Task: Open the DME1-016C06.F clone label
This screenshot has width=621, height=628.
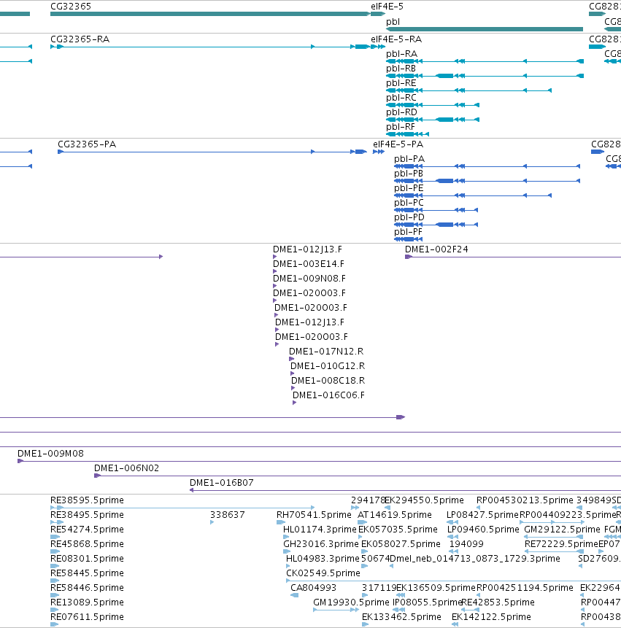Action: (x=328, y=395)
